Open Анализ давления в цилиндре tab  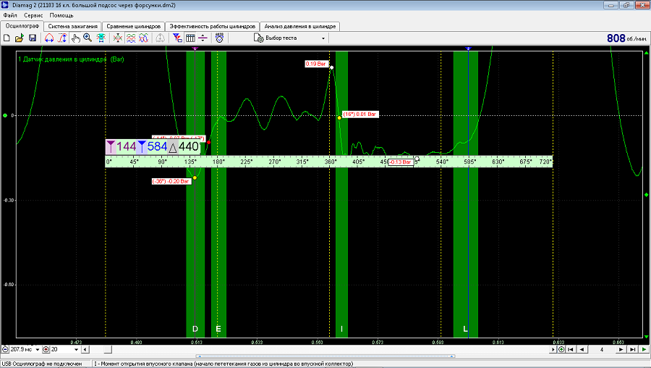point(299,26)
